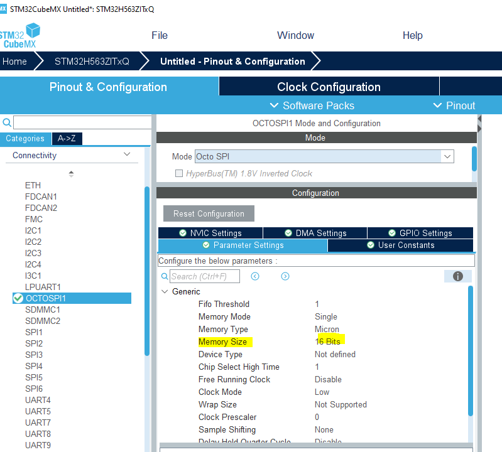Select I3C1 peripheral
The height and width of the screenshot is (452, 502).
(33, 276)
